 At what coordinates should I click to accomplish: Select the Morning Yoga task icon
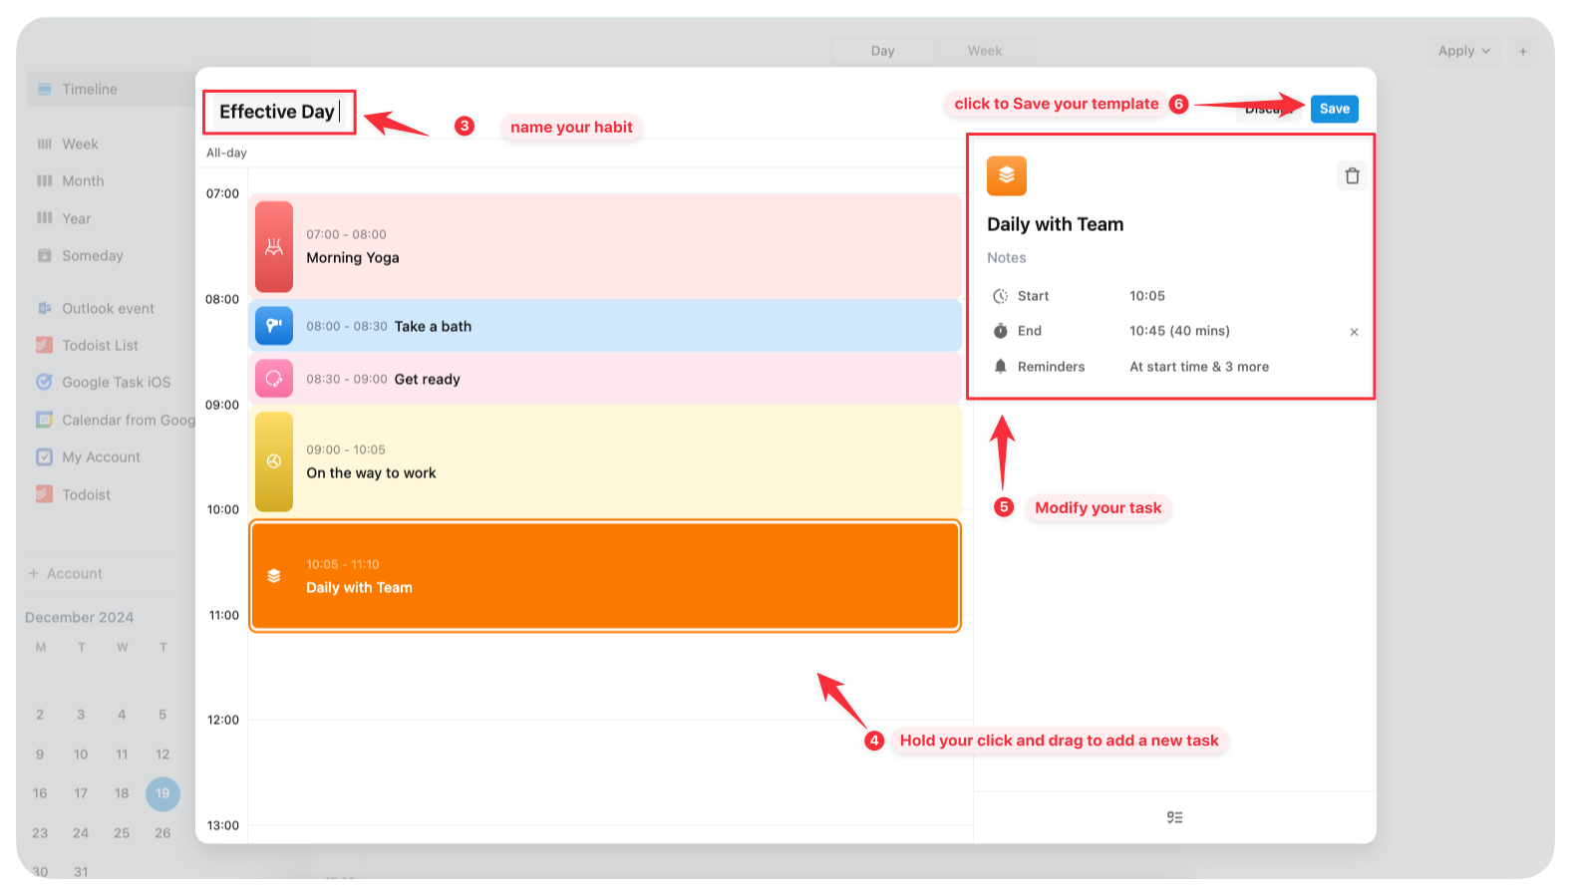point(274,247)
